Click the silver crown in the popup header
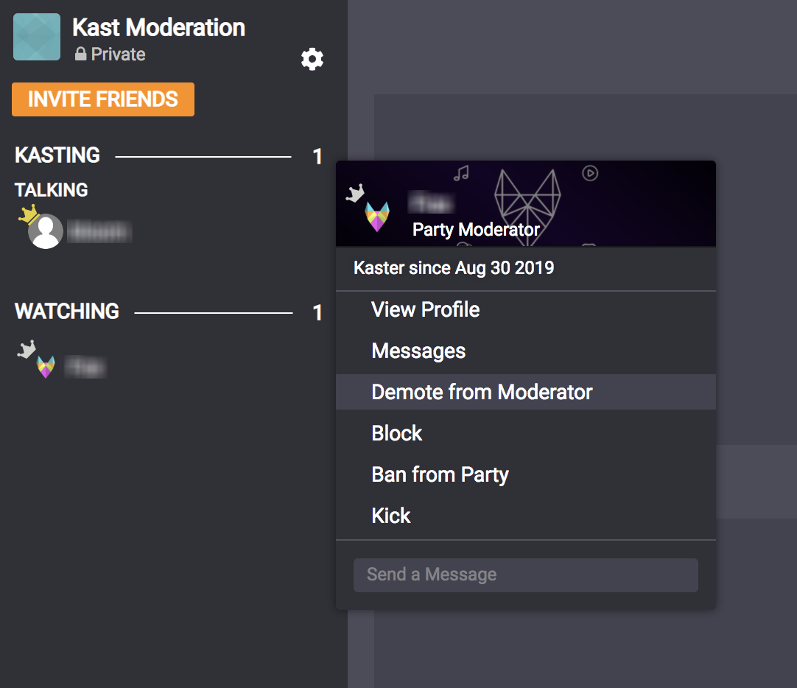 click(x=356, y=194)
